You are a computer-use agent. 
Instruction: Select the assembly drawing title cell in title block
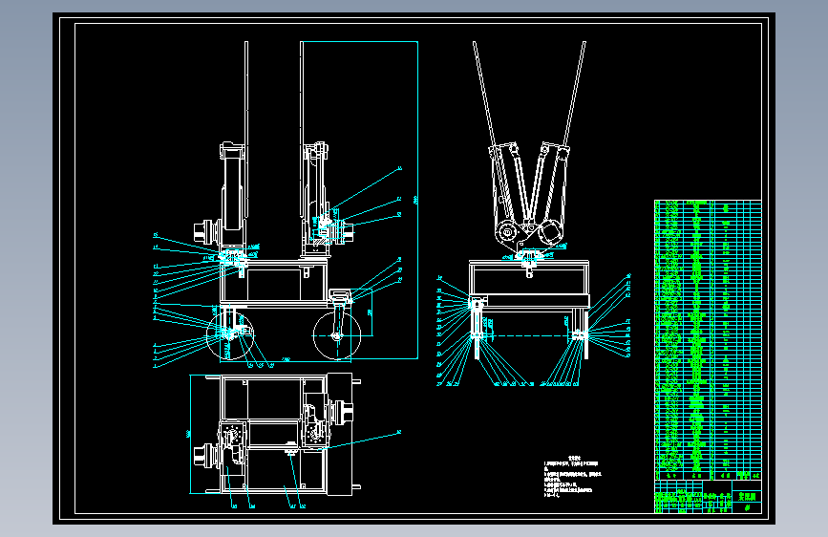point(747,497)
